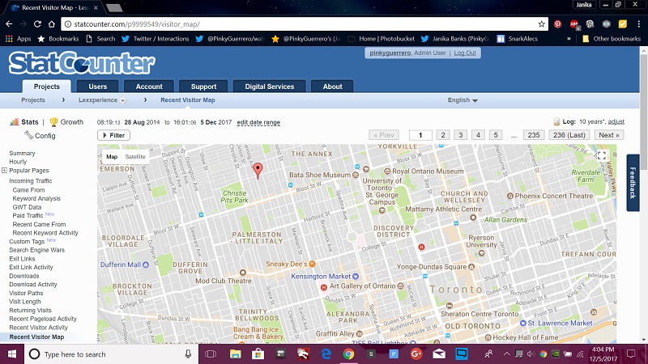Screen dimensions: 648x364
Task: Click Projects breadcrumb link
Action: pos(33,99)
